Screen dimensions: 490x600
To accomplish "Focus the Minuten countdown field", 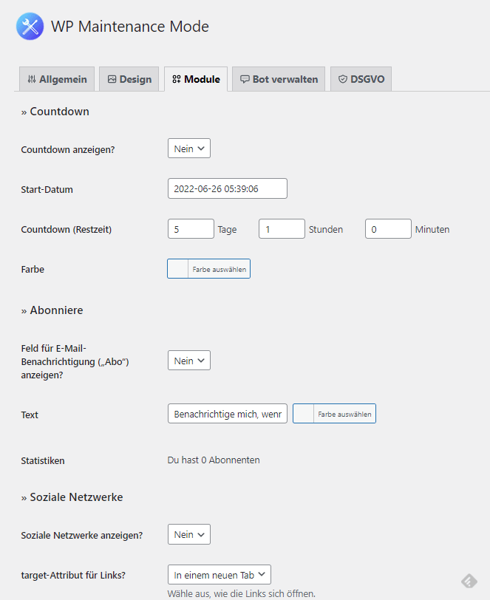I will (x=388, y=229).
